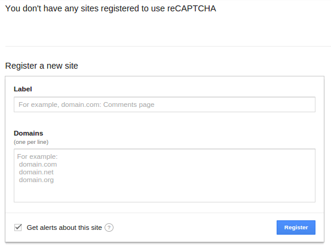Click the 'Get alerts about this site' label
Viewport: 331px width, 249px height.
pos(64,228)
